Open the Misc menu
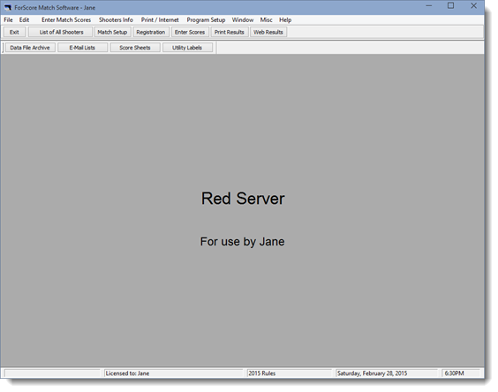The image size is (498, 392). (266, 20)
